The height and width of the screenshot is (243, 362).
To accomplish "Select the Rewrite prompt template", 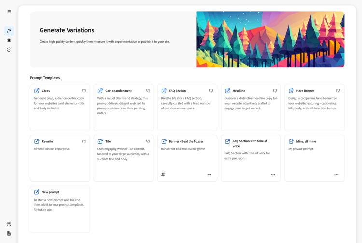I will click(60, 158).
